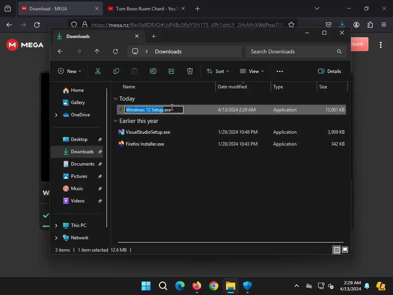Screen dimensions: 393x295
Task: Click the Delete trash icon in Explorer toolbar
Action: coord(190,71)
